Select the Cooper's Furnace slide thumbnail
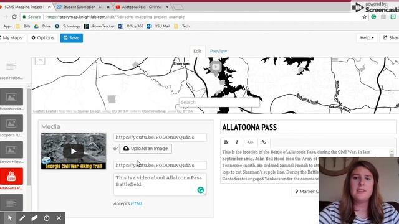 coord(11,123)
